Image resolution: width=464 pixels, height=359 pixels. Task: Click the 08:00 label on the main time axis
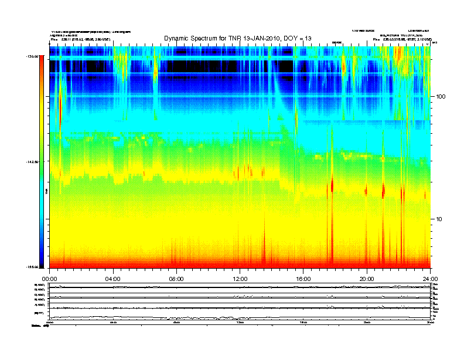tap(176, 279)
